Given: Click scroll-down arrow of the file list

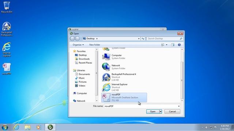Looking at the screenshot, I should coord(182,101).
